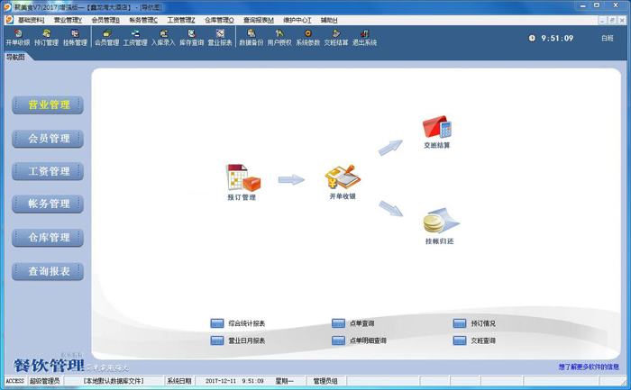The width and height of the screenshot is (631, 390).
Task: Switch to the 导航图 tab
Action: pyautogui.click(x=15, y=56)
